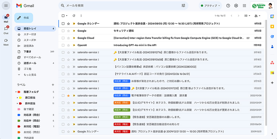
Task: Select the Google セキュリティ通知 email checkbox
Action: click(63, 31)
